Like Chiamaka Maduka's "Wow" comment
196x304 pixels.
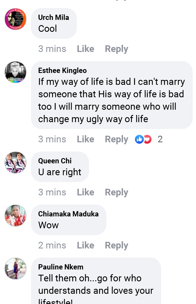click(85, 245)
